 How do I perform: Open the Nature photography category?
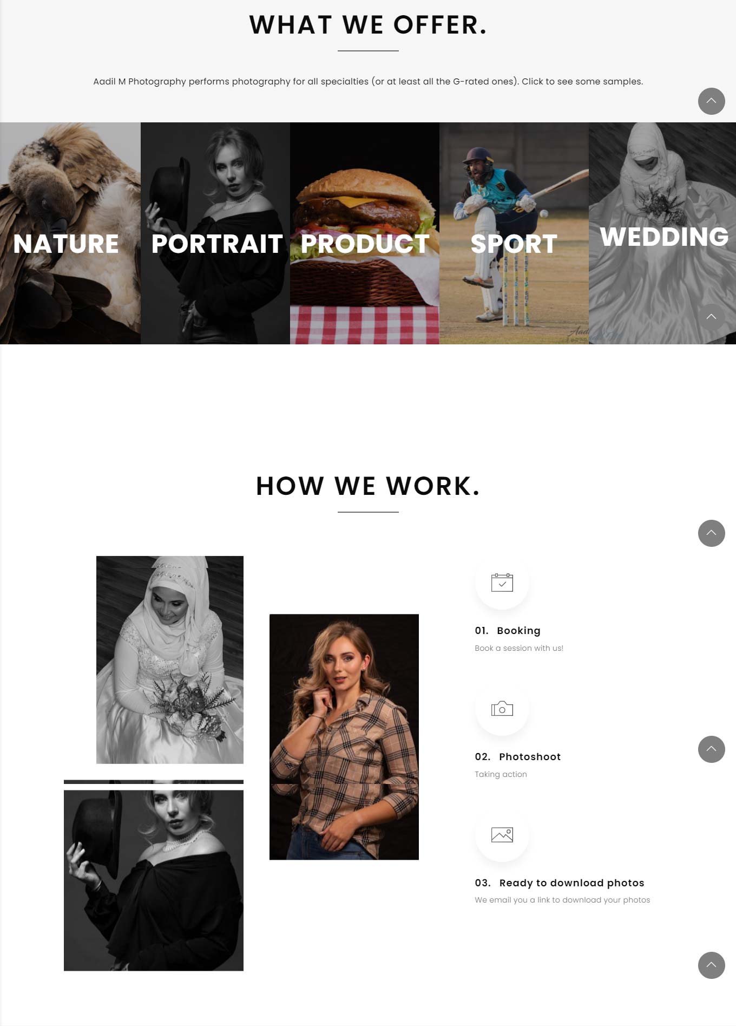click(x=70, y=233)
